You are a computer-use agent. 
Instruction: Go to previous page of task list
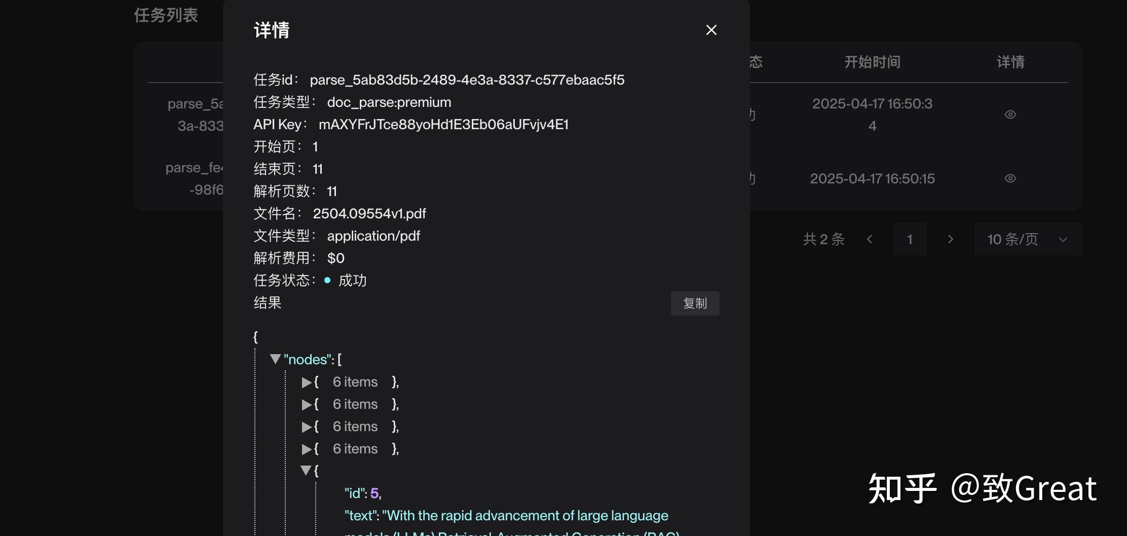coord(870,239)
